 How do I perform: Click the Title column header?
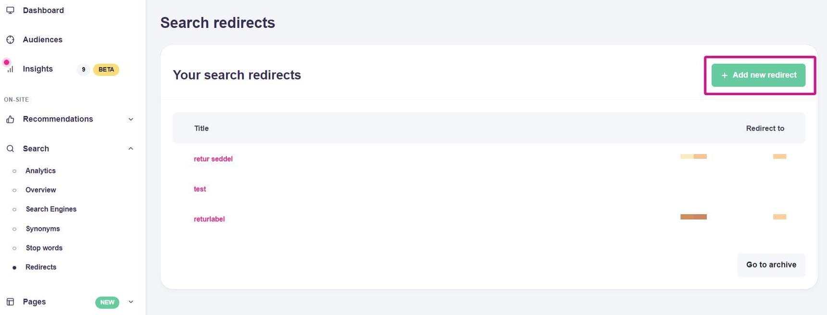coord(201,129)
